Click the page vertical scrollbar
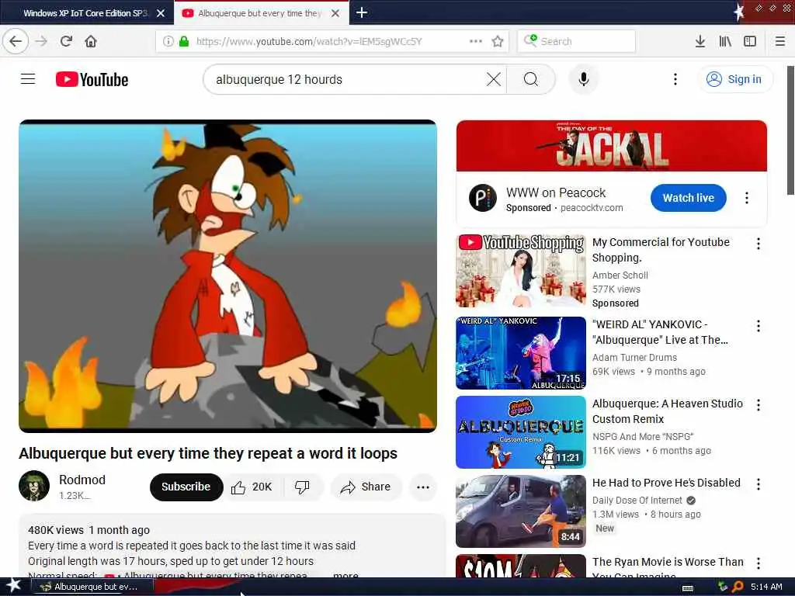Viewport: 795px width, 596px height. (790, 130)
